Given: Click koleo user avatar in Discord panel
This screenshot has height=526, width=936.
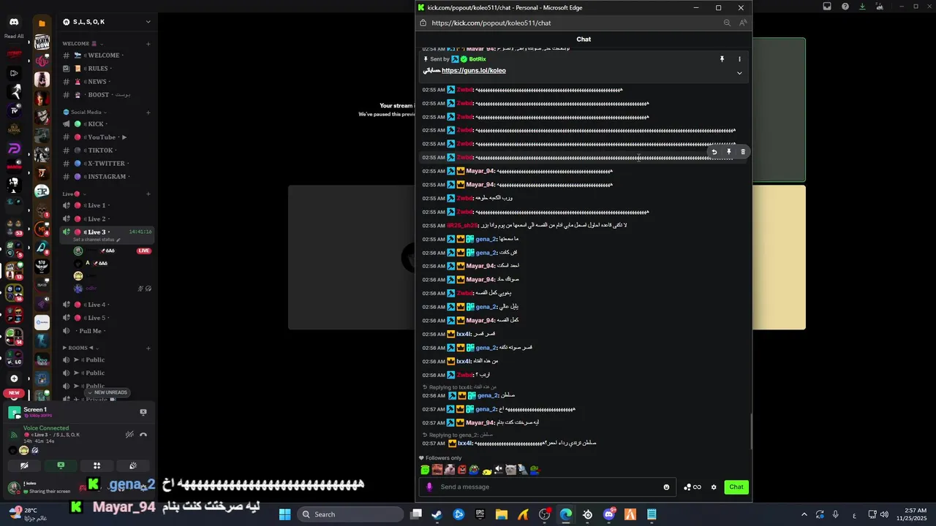Looking at the screenshot, I should click(14, 487).
